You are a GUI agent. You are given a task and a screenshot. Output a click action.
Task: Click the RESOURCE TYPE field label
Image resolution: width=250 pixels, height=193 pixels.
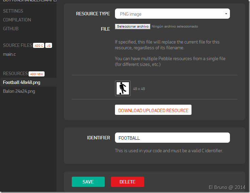click(x=93, y=14)
